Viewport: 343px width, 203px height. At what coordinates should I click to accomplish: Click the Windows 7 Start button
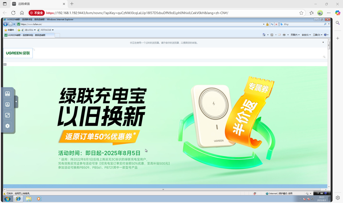coord(8,199)
